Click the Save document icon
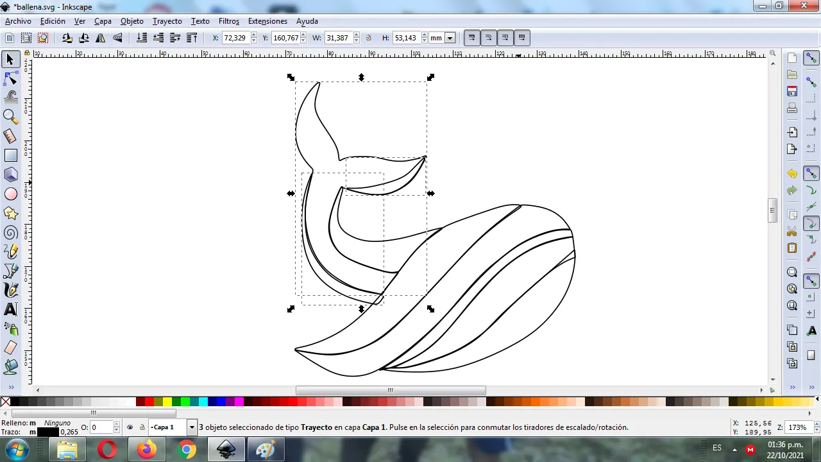Viewport: 821px width, 462px height. pos(792,91)
